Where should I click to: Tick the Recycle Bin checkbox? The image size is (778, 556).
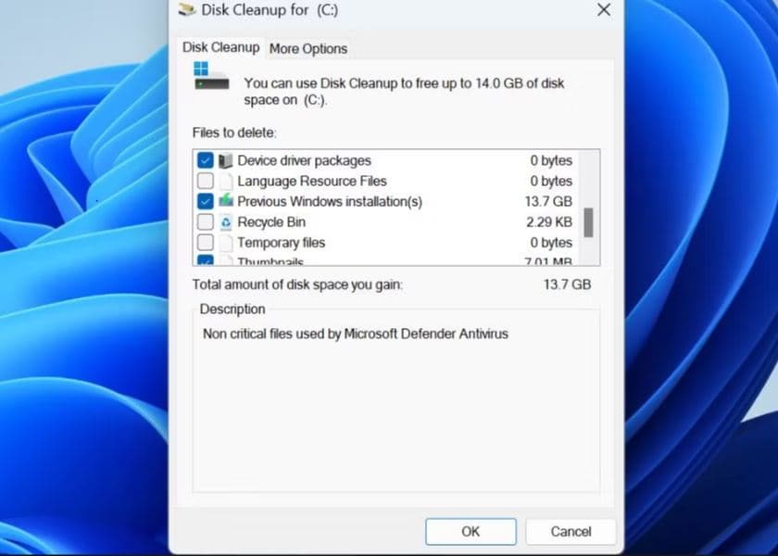[x=206, y=222]
